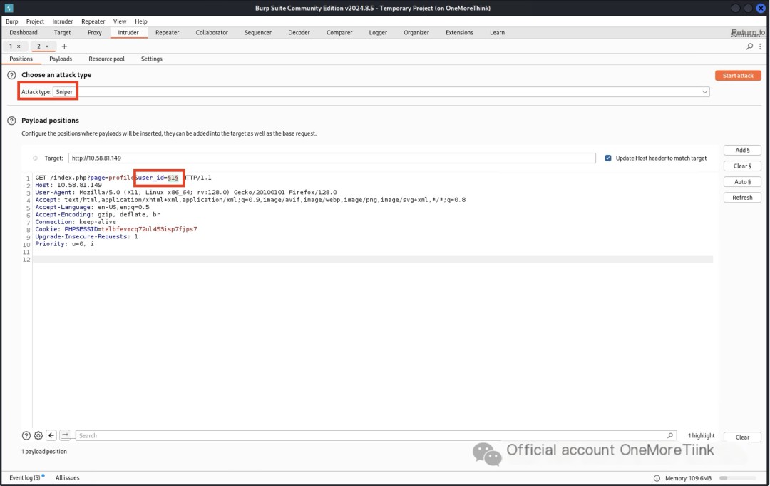Click the Start attack button
Screen dimensions: 770x486
click(x=738, y=75)
